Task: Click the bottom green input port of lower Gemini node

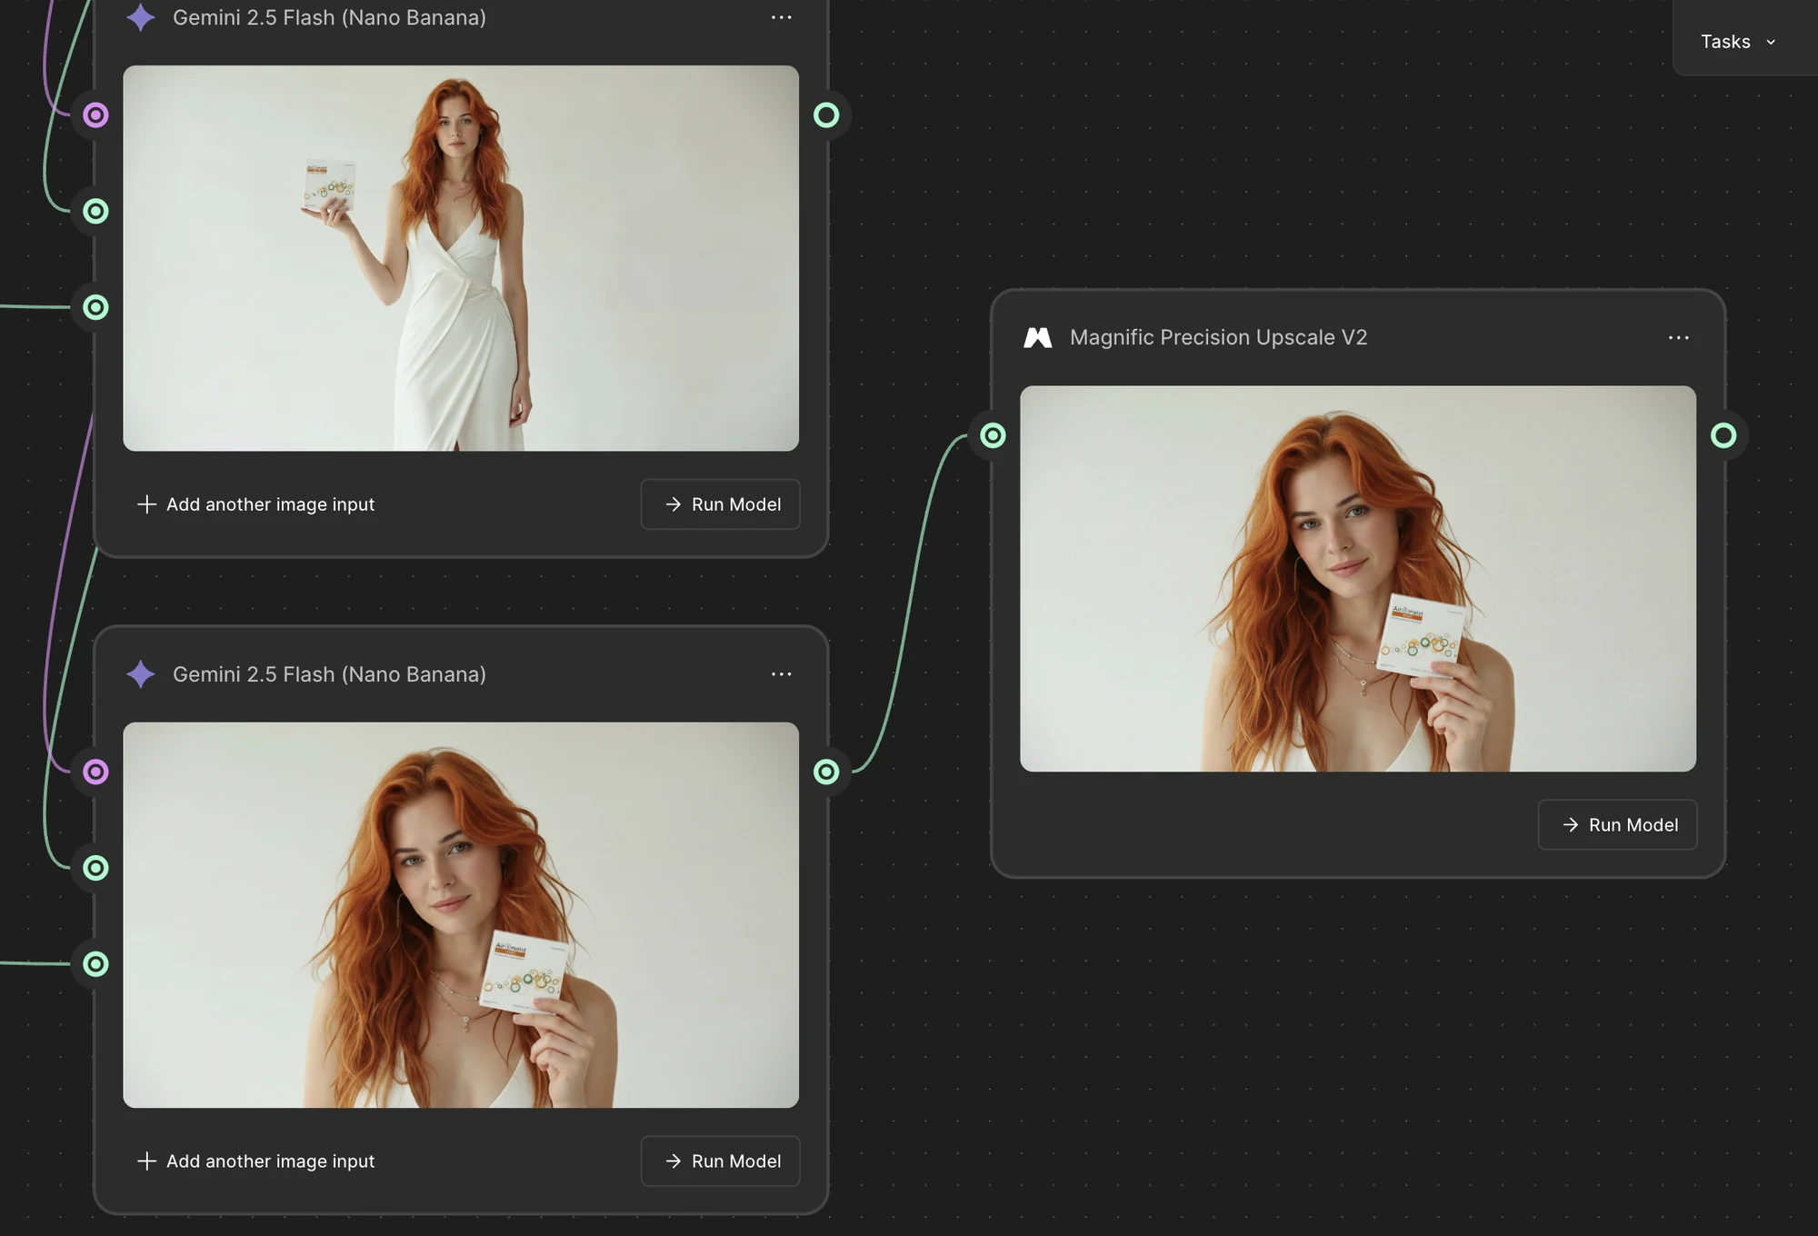Action: (95, 964)
